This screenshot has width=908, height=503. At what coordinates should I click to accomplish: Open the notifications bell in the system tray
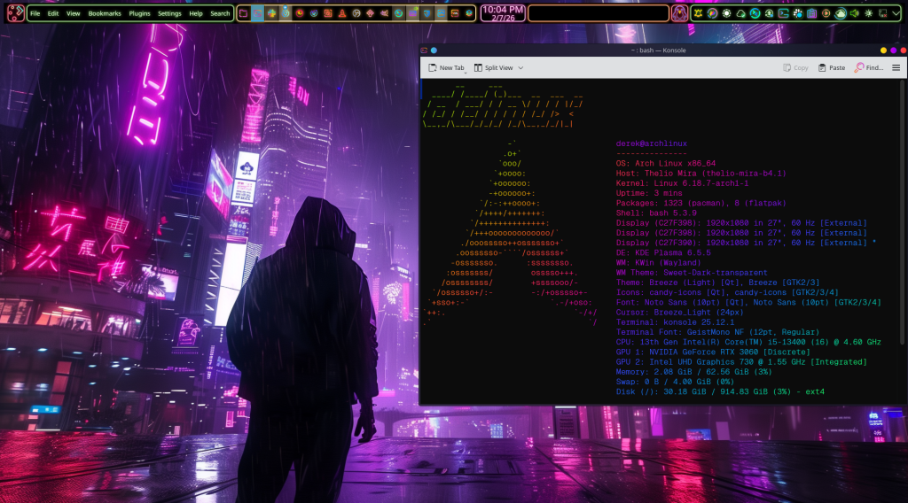[x=698, y=13]
